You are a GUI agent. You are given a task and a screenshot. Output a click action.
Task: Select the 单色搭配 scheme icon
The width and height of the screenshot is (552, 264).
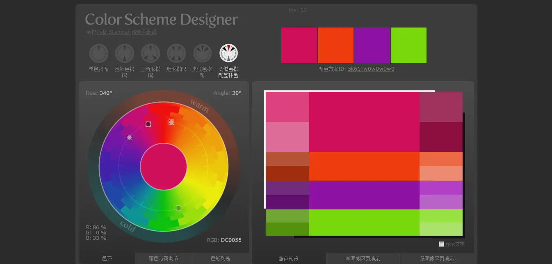(x=99, y=53)
